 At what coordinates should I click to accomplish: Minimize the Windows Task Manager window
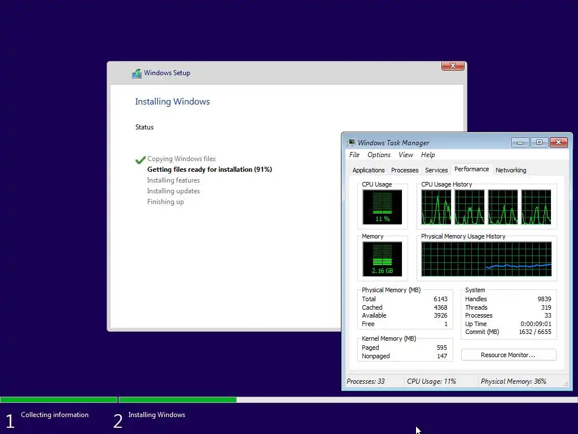pyautogui.click(x=520, y=142)
